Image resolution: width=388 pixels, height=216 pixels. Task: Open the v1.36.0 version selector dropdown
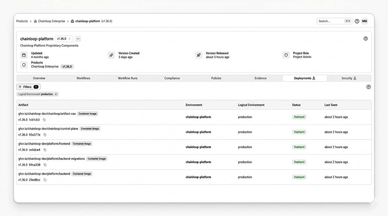[64, 39]
